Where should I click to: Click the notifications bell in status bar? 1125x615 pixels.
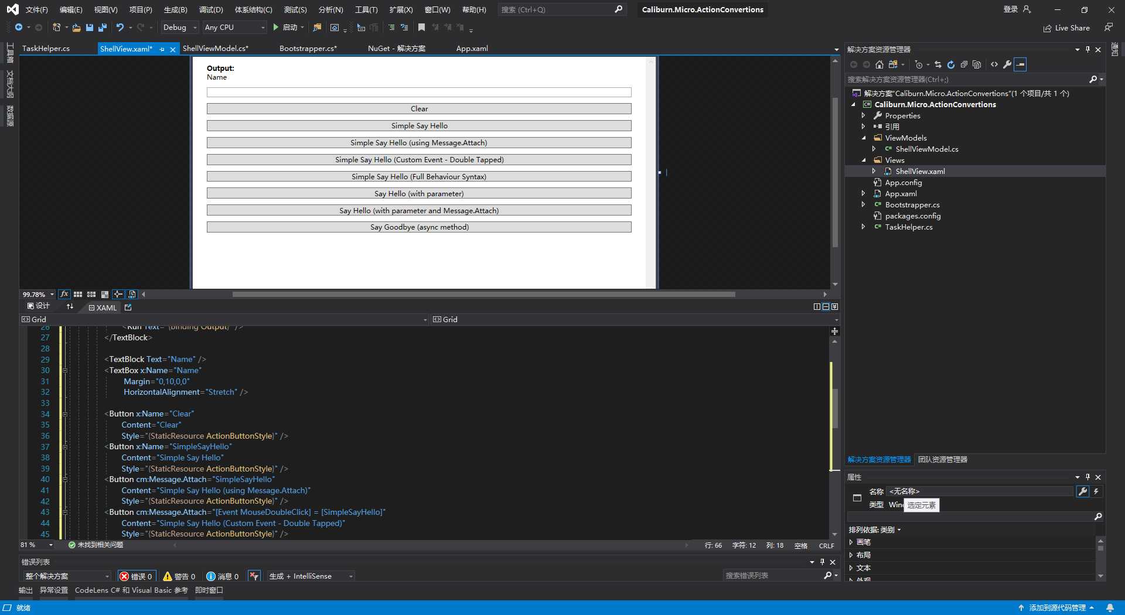tap(1110, 608)
